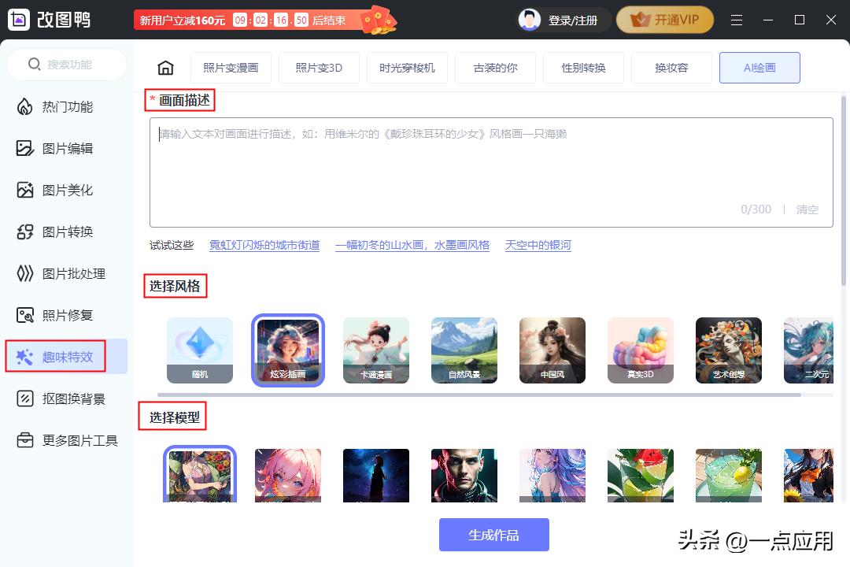The height and width of the screenshot is (567, 850).
Task: Open the hamburger menu in title bar
Action: click(x=736, y=20)
